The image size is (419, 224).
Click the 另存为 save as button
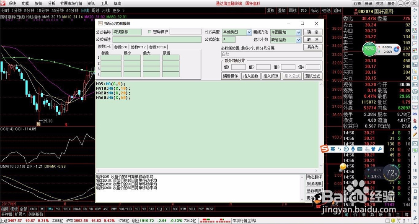click(313, 47)
